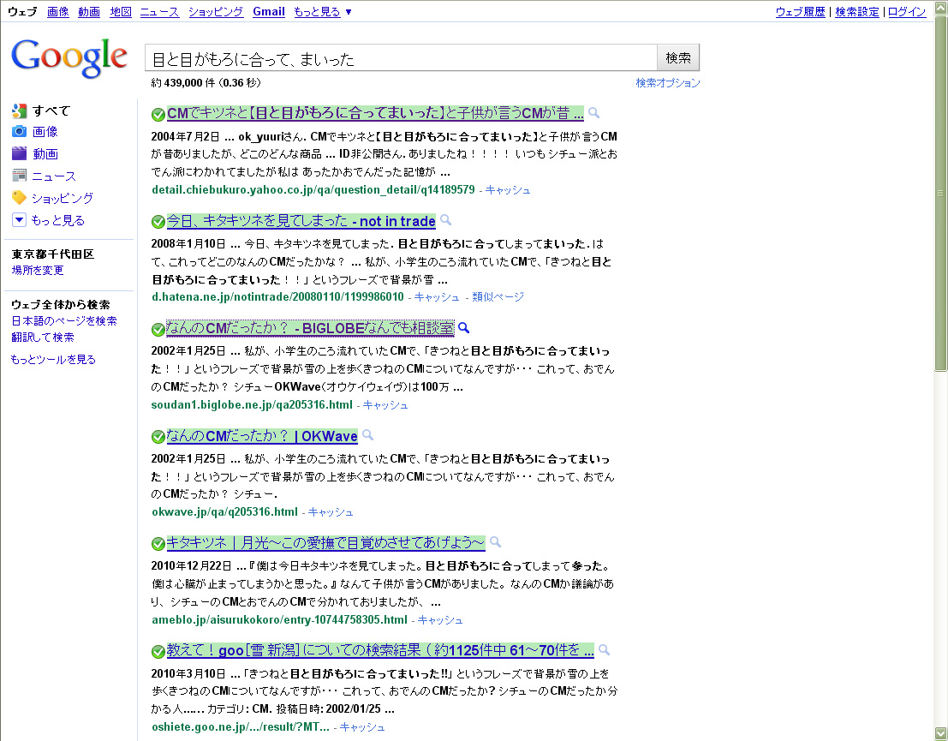Open キャッシュ for the oshiete.goo.ne.jp result
This screenshot has height=741, width=948.
click(x=362, y=726)
